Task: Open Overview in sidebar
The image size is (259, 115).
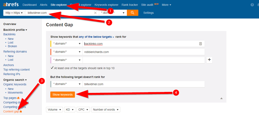Action: point(10,24)
